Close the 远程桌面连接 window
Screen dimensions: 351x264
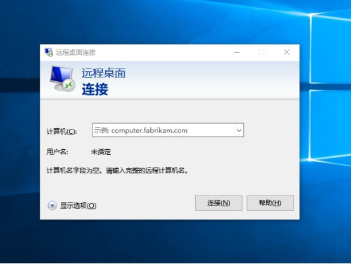pos(286,52)
